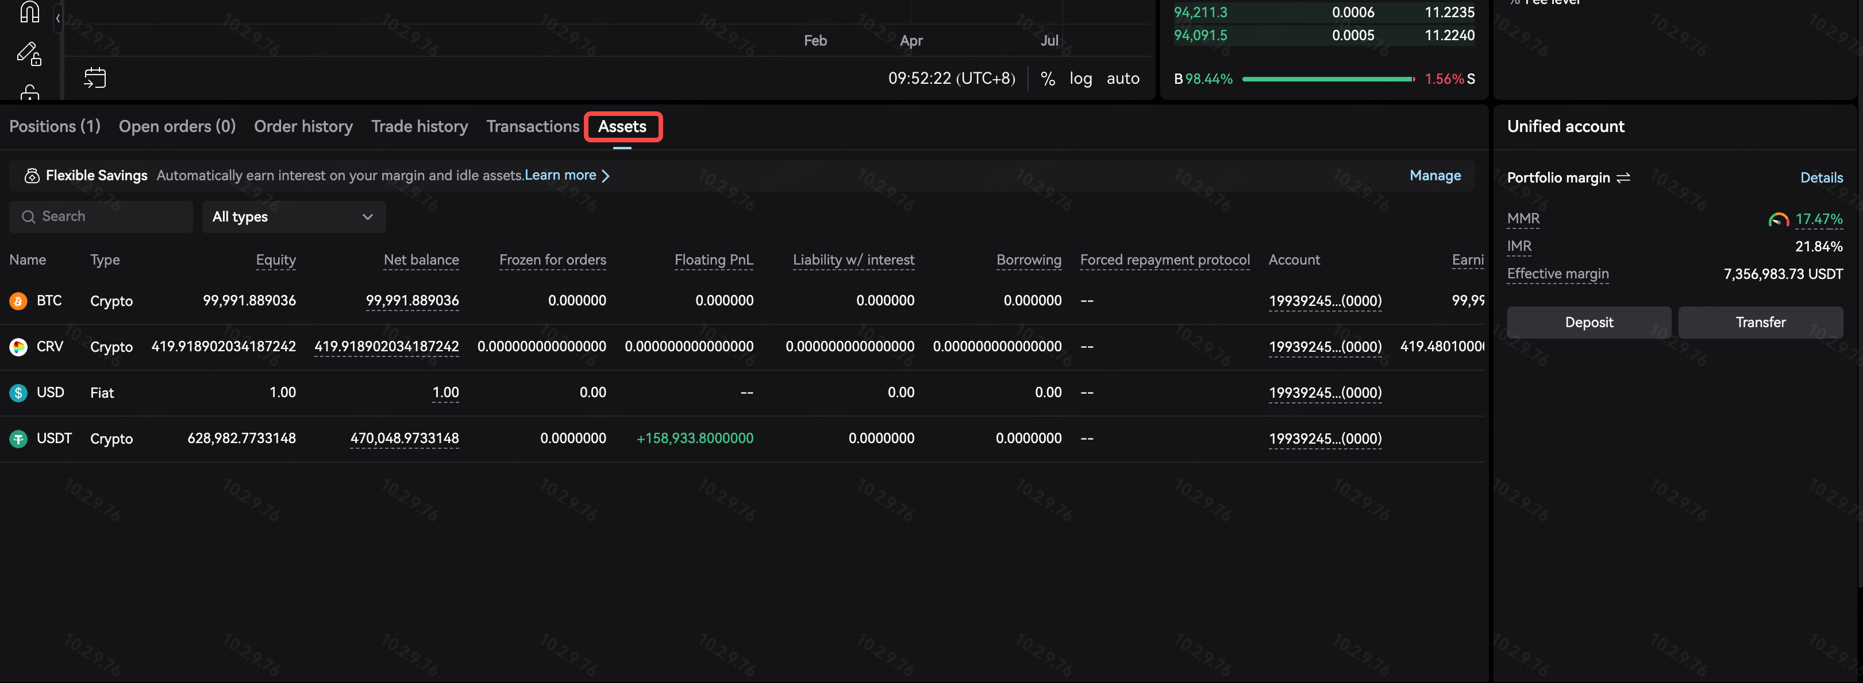The image size is (1863, 683).
Task: Click Forced repayment protocol column header
Action: 1164,260
